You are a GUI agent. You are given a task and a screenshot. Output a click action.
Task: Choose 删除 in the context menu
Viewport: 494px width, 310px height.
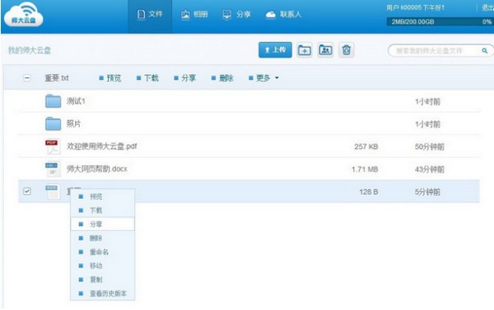pyautogui.click(x=103, y=238)
